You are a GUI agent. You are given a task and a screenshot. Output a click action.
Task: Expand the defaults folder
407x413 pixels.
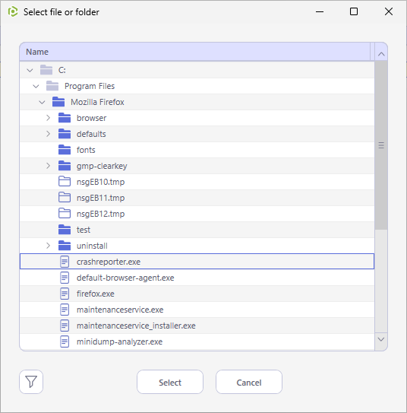point(48,134)
